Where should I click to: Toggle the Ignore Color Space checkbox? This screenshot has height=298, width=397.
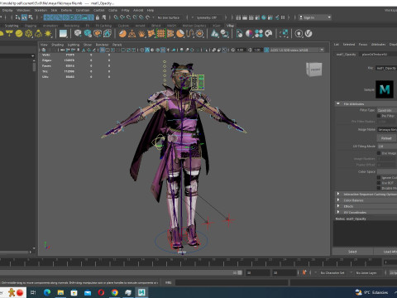pyautogui.click(x=379, y=177)
